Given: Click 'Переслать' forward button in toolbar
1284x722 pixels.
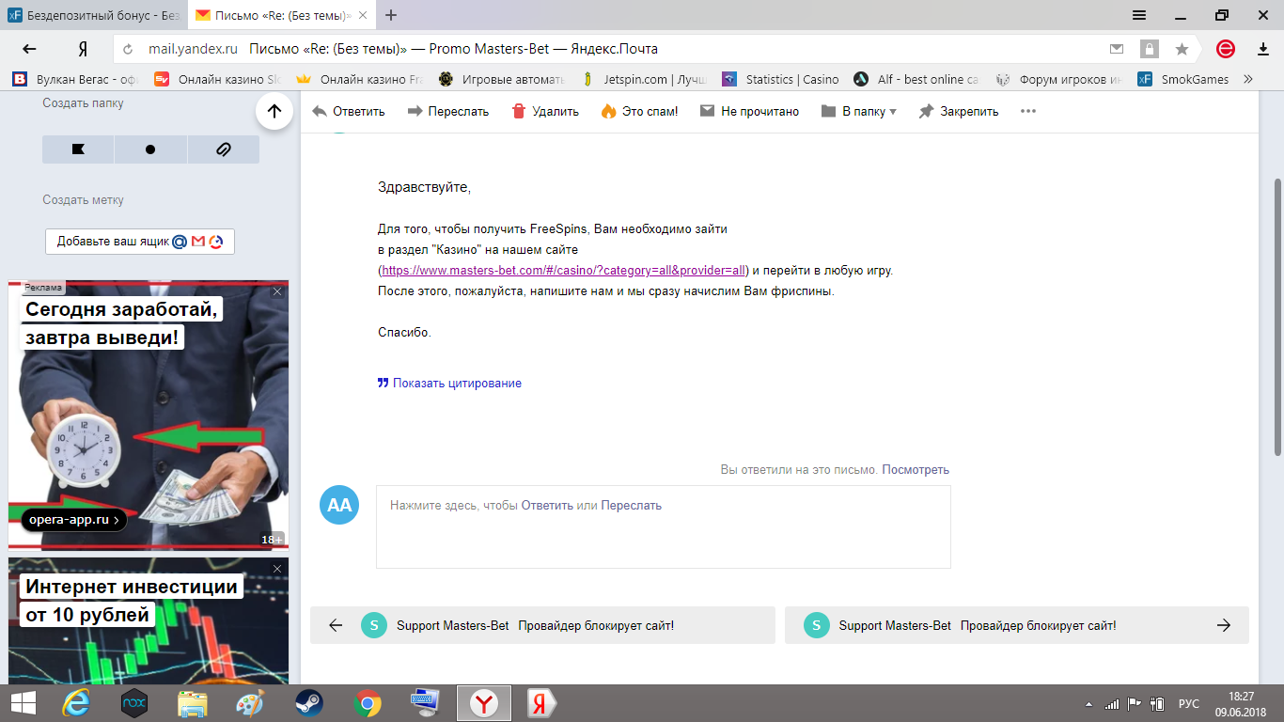Looking at the screenshot, I should click(448, 111).
